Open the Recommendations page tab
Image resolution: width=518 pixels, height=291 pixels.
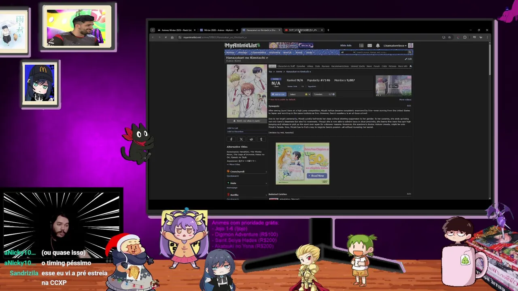click(340, 66)
